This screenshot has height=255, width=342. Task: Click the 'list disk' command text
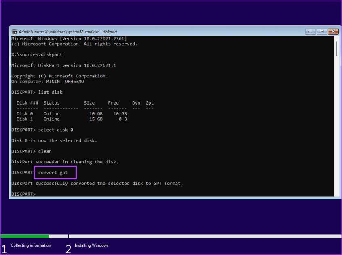(50, 92)
